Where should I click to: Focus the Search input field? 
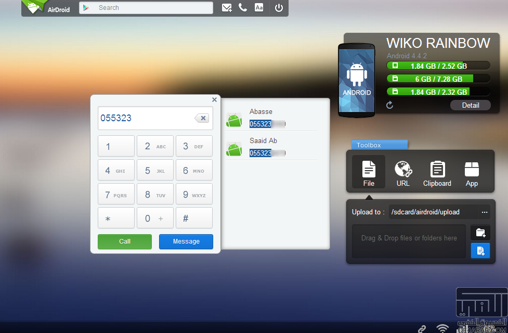(146, 7)
